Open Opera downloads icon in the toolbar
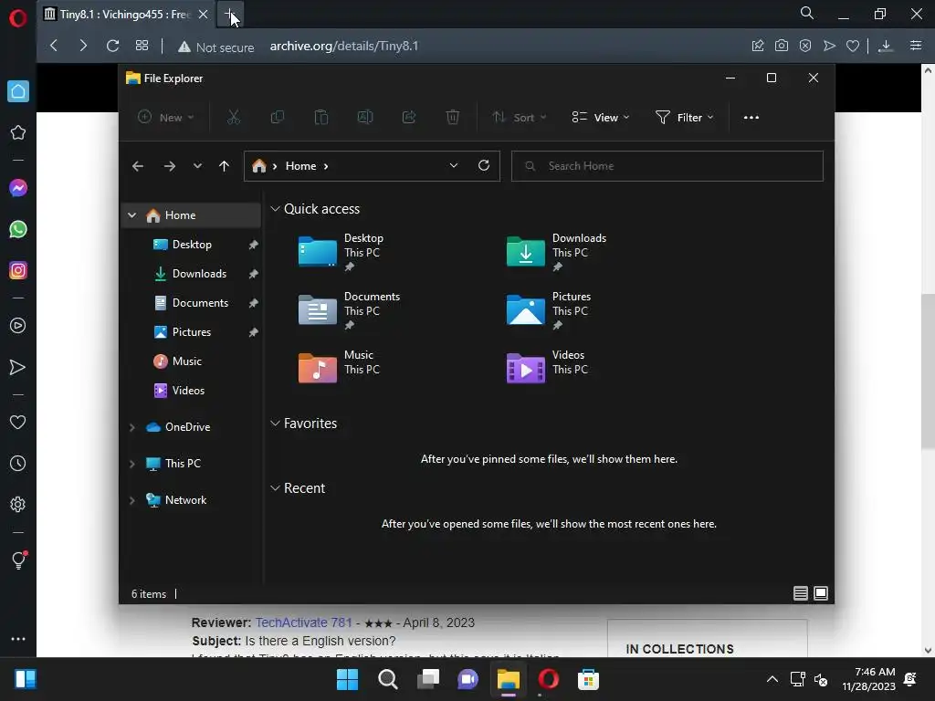 click(x=886, y=46)
